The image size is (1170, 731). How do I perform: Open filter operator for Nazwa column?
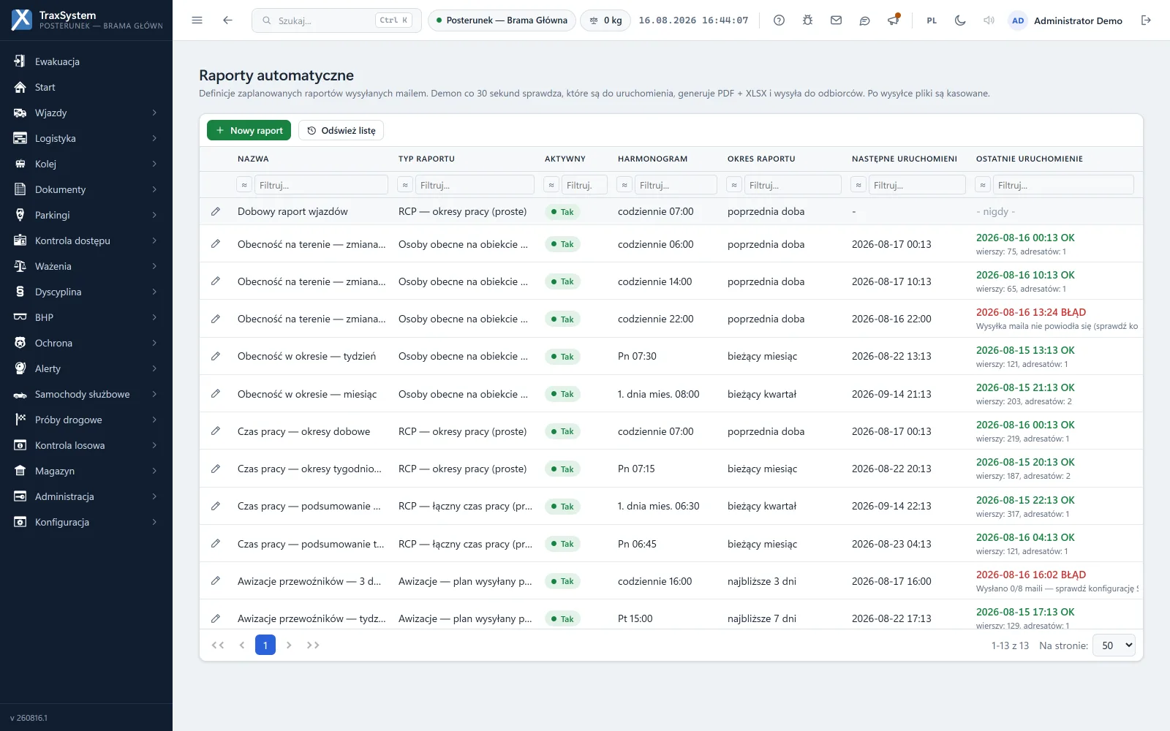point(244,185)
